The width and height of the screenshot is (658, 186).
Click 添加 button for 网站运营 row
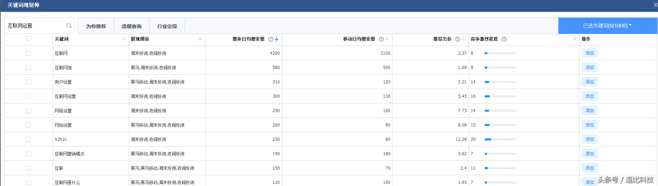coord(590,125)
